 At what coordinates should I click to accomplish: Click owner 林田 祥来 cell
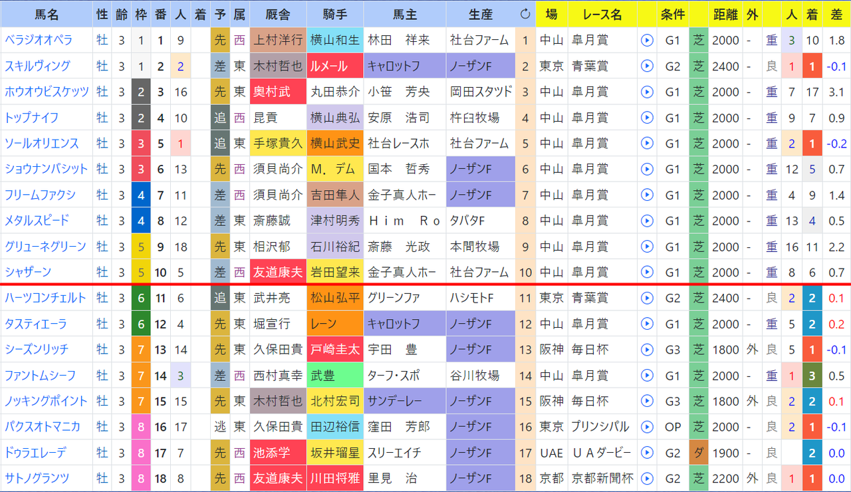click(x=405, y=40)
